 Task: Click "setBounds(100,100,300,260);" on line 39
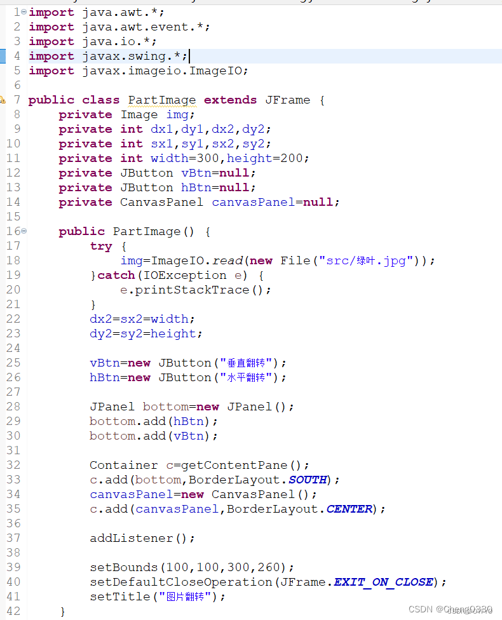pyautogui.click(x=192, y=568)
